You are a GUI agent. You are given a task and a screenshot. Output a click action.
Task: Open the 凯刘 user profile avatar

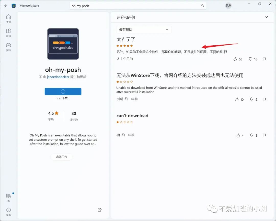tap(228, 6)
